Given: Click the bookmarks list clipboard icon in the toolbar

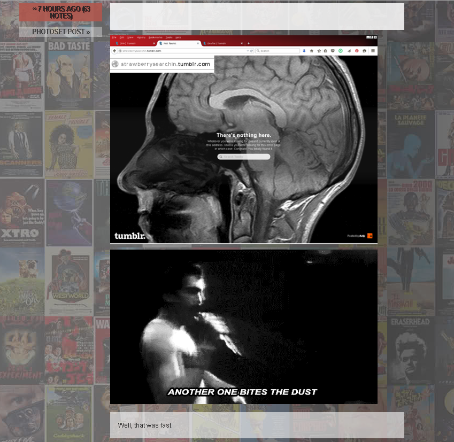Looking at the screenshot, I should pyautogui.click(x=326, y=51).
